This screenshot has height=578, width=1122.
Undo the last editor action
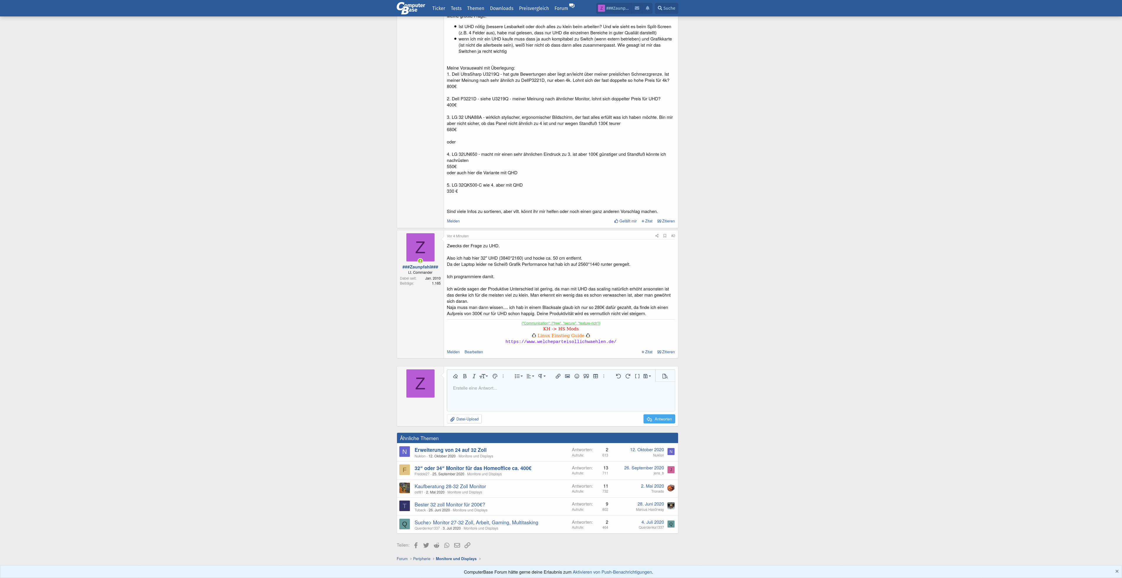[x=618, y=376]
